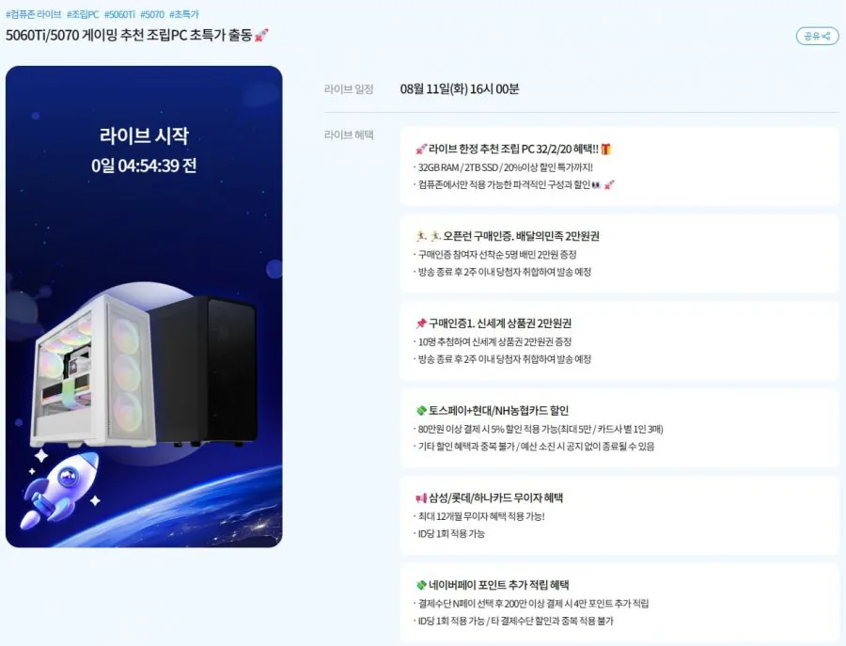Viewport: 846px width, 646px height.
Task: Click the 라이브 혜택 label
Action: click(349, 134)
